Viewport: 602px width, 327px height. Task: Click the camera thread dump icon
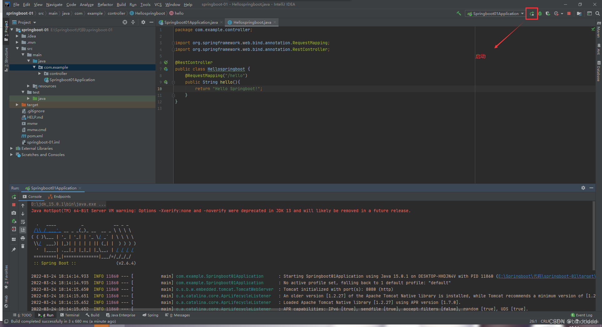(14, 213)
